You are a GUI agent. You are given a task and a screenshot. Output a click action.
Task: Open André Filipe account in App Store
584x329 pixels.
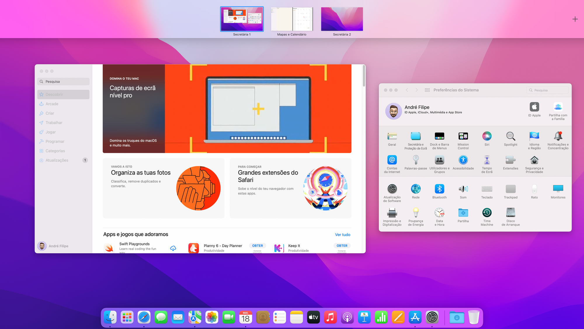(53, 246)
